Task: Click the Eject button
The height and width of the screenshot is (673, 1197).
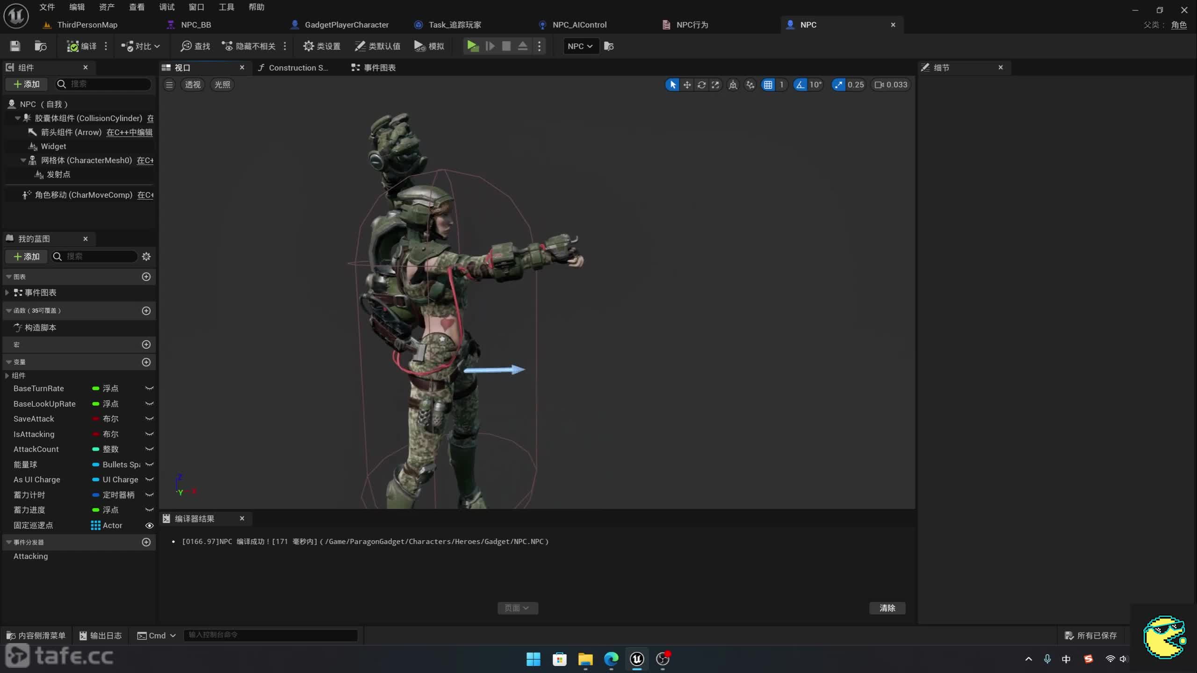Action: click(x=523, y=46)
